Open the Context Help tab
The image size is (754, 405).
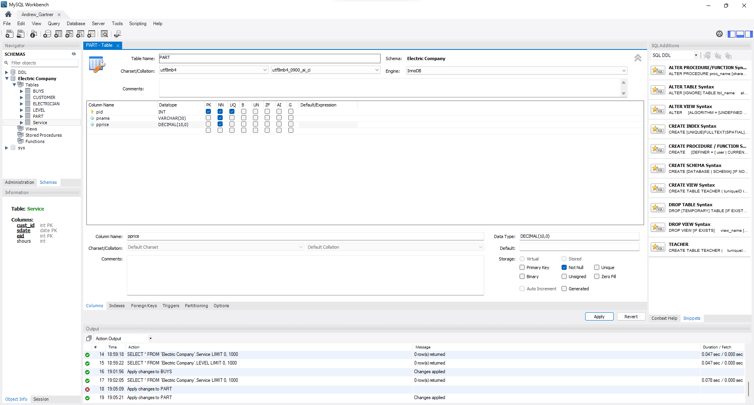point(664,318)
